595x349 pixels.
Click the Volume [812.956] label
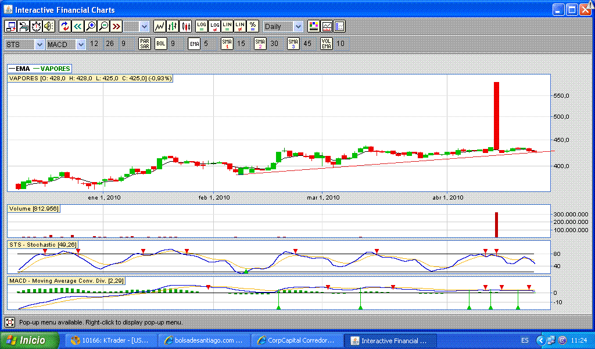click(34, 208)
